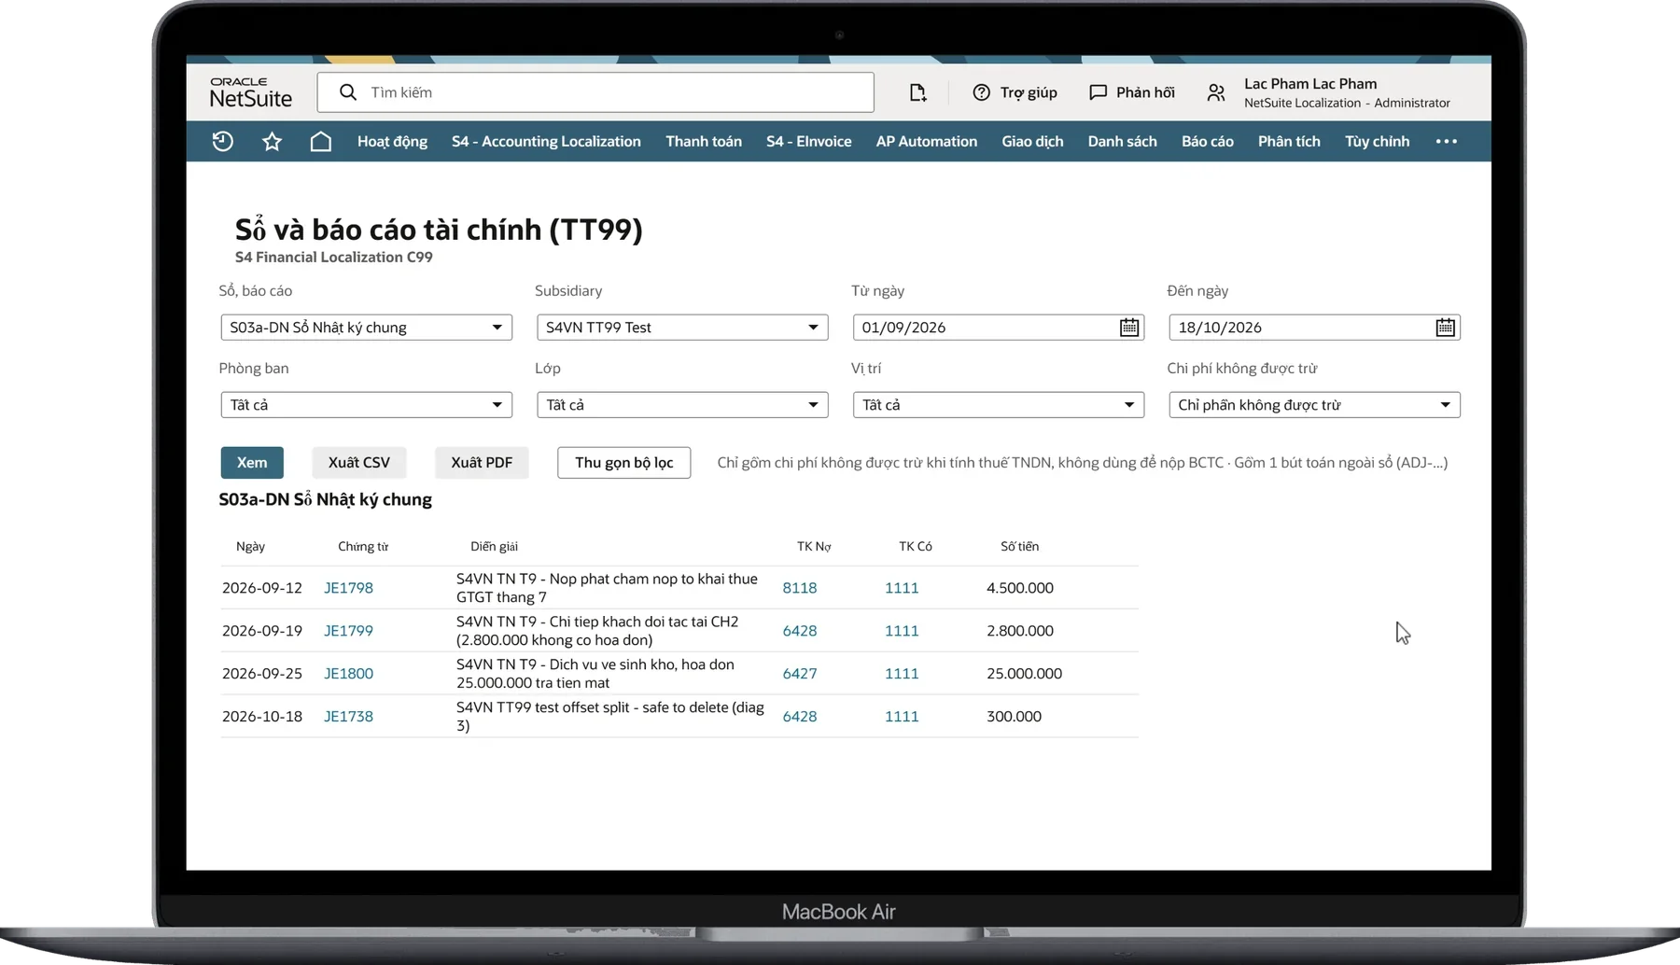Open the Tùy chỉnh menu

point(1377,142)
